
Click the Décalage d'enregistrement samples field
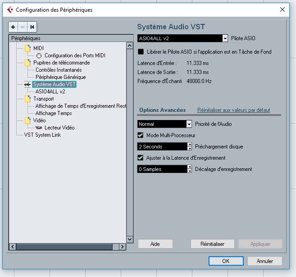pos(161,169)
